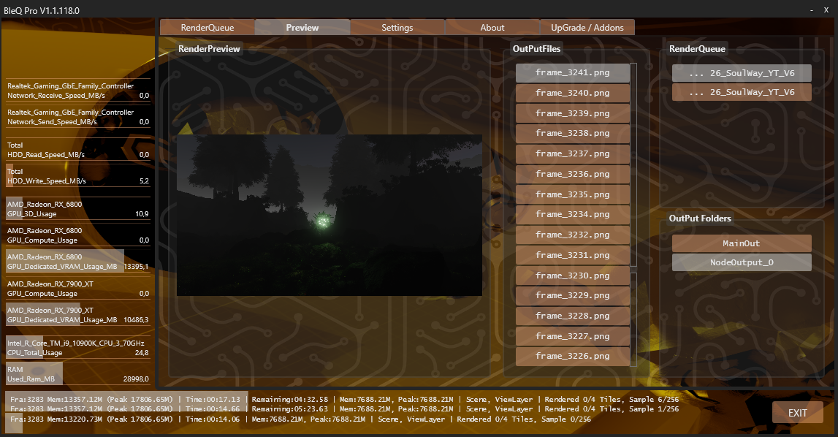Select the MainOut output folder
The image size is (838, 437).
[742, 243]
